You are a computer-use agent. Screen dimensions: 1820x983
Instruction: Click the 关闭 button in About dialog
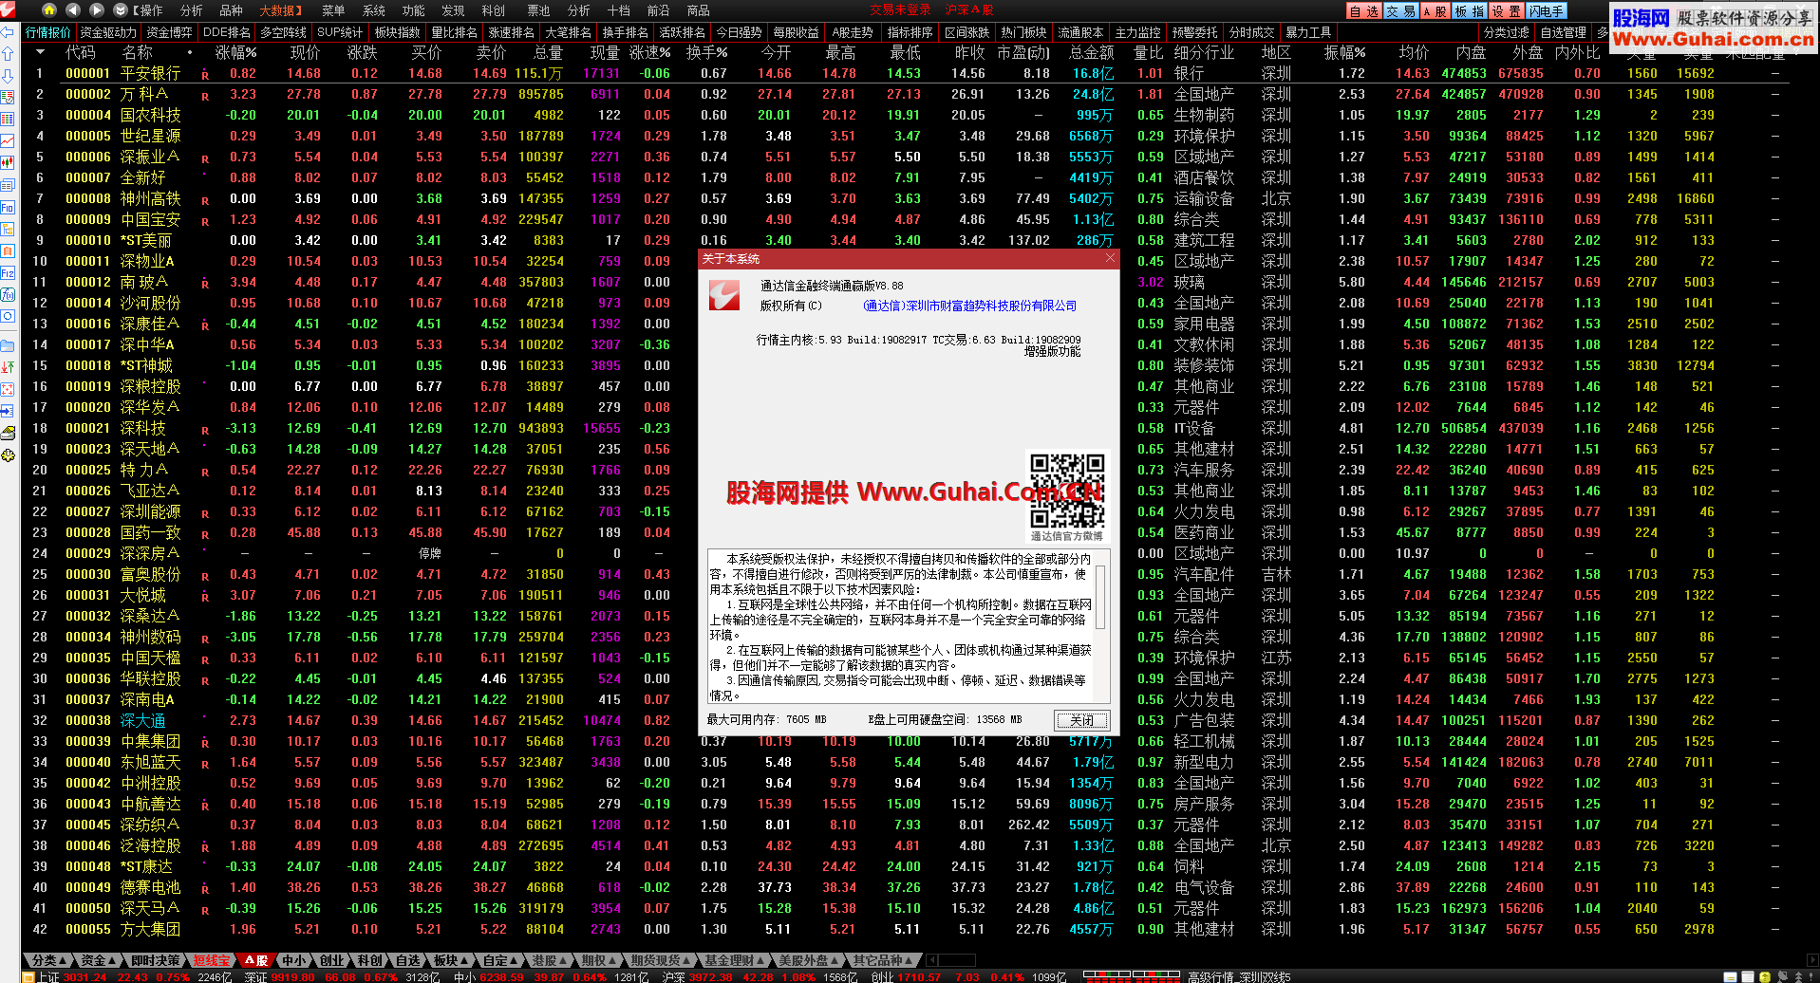1081,719
